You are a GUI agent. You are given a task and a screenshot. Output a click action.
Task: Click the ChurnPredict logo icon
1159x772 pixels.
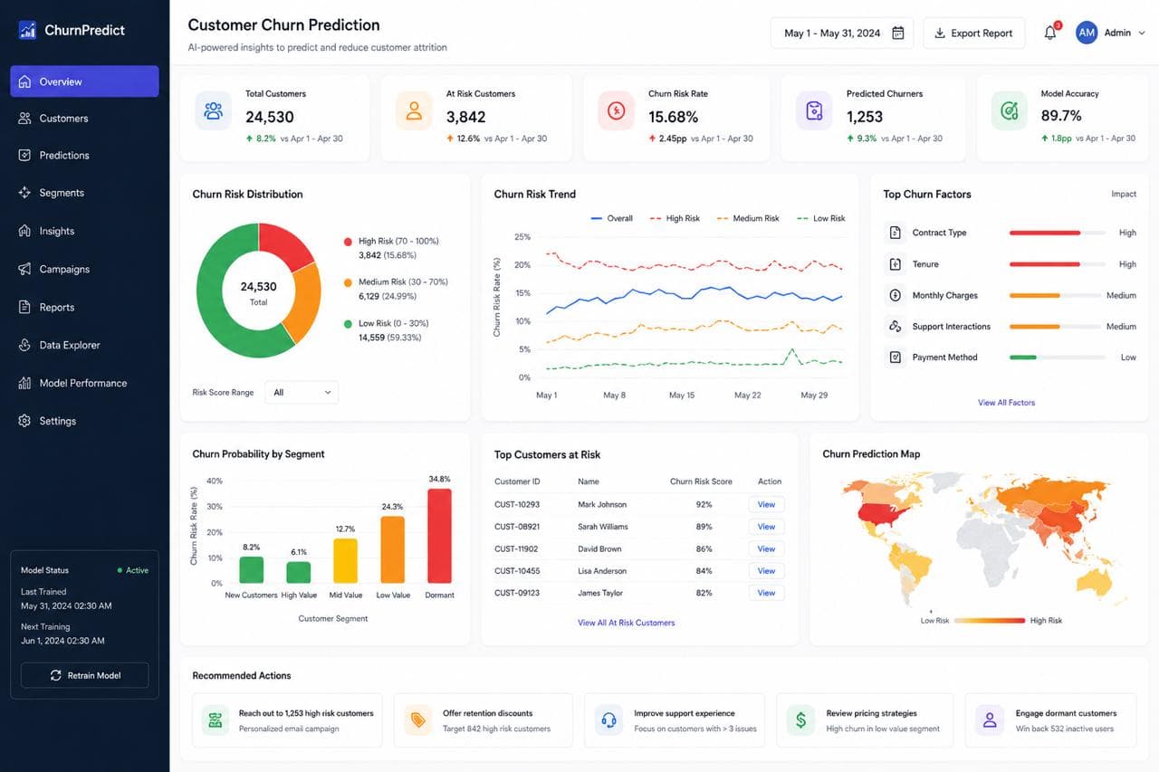[27, 30]
